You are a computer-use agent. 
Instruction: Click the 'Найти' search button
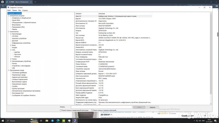click(139, 107)
